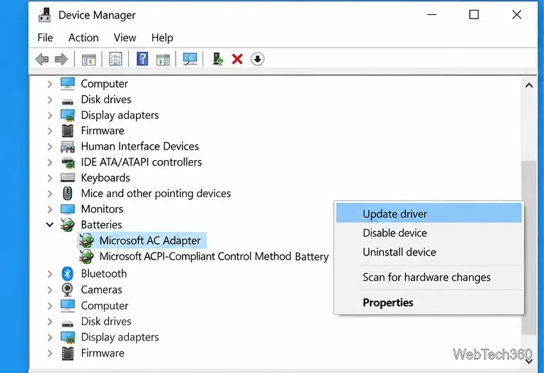
Task: Expand the upper Computer category
Action: tap(50, 84)
